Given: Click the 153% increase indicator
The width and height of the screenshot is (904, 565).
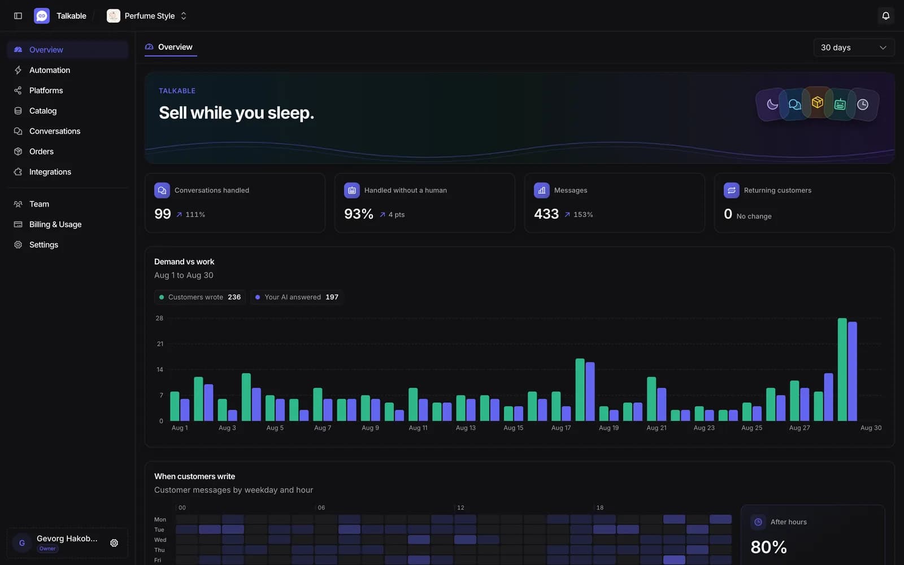Looking at the screenshot, I should [579, 215].
